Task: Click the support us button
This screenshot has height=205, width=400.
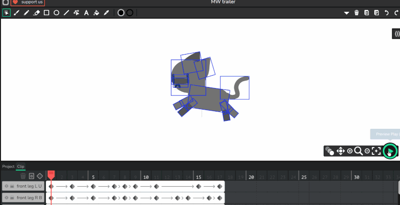Action: point(28,2)
